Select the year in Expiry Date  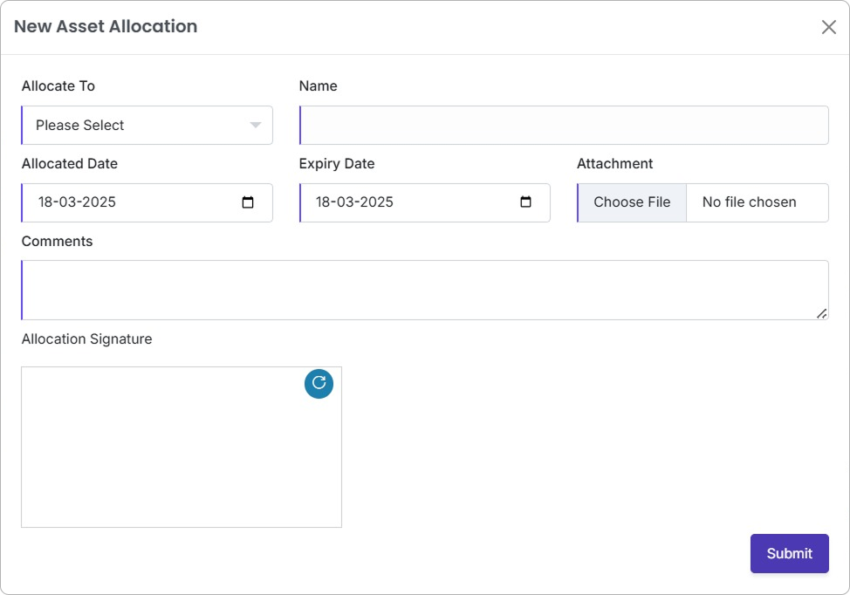[377, 202]
